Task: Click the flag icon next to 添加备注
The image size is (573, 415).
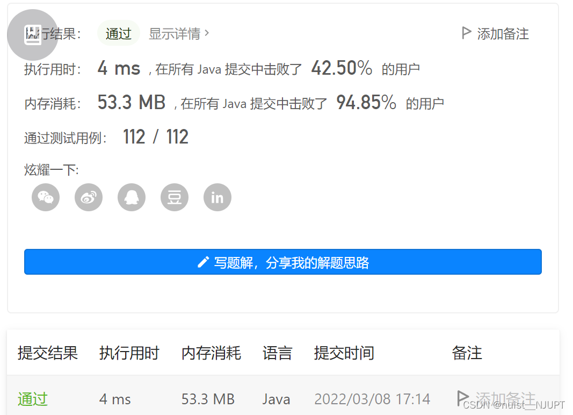Action: 466,33
